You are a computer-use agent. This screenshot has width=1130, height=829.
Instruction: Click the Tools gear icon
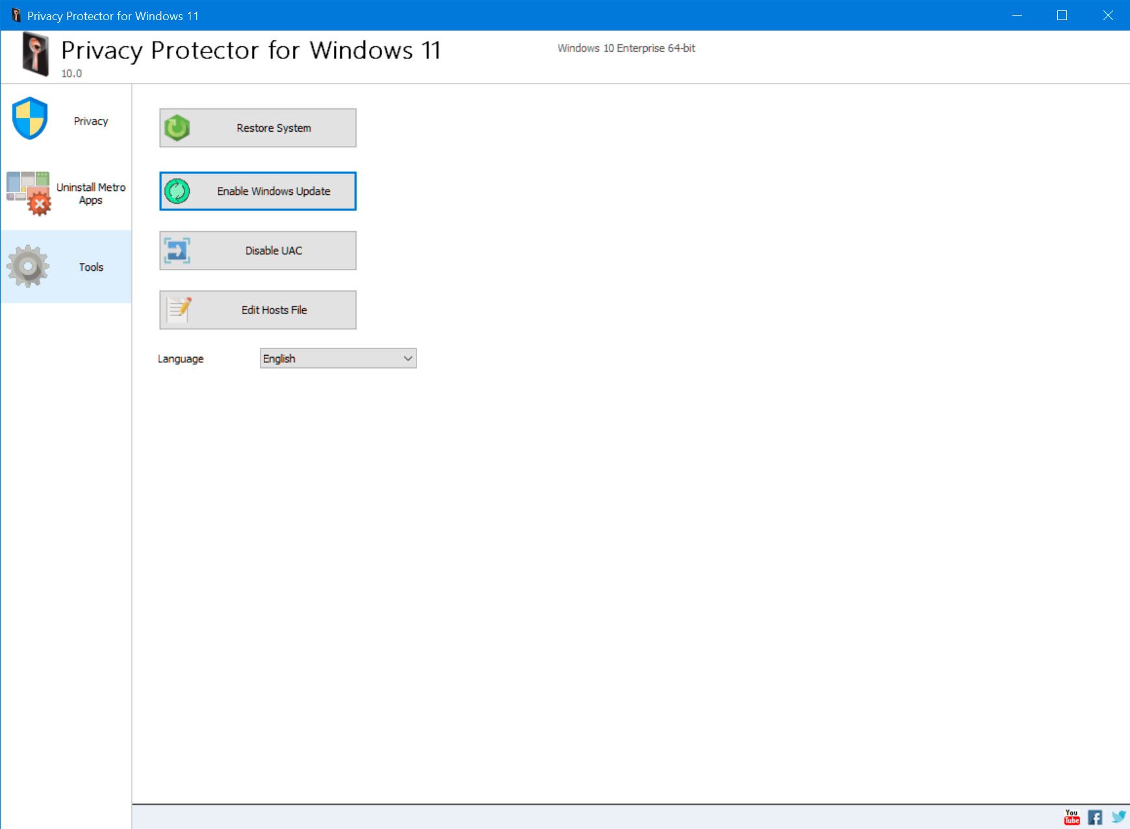pyautogui.click(x=28, y=266)
